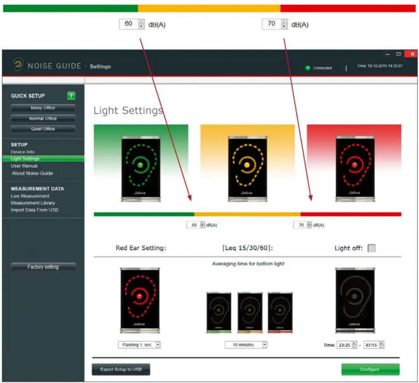Adjust the 23:25 start time spinner
The height and width of the screenshot is (383, 419).
(x=354, y=345)
